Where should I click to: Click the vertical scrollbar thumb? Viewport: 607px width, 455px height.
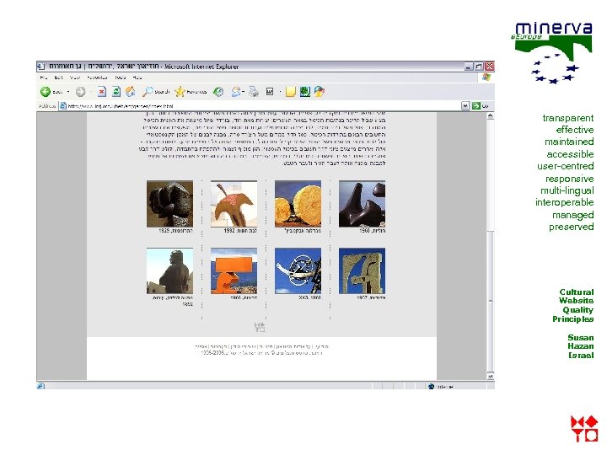(x=491, y=301)
